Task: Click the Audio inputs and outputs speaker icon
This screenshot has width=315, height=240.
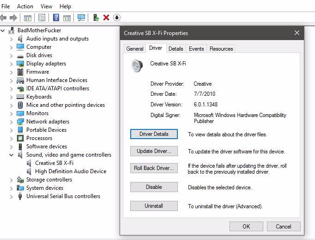Action: click(x=20, y=39)
